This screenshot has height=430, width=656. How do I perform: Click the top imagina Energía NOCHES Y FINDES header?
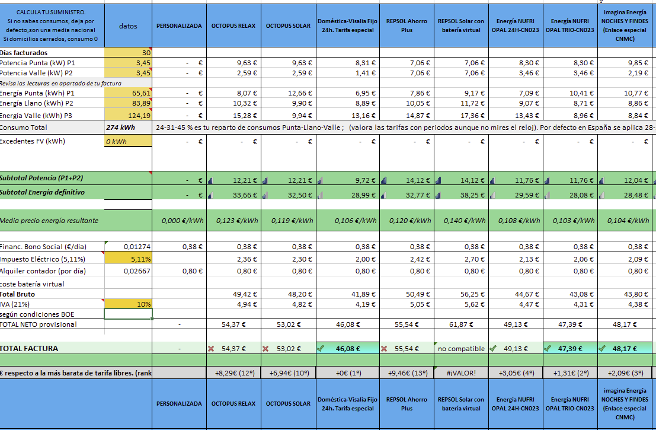click(625, 26)
